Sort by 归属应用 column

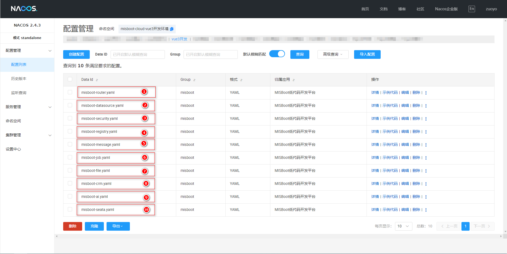(x=294, y=80)
